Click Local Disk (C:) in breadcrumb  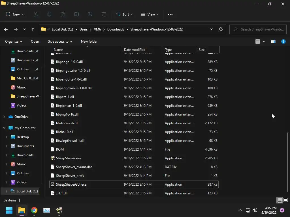62,29
